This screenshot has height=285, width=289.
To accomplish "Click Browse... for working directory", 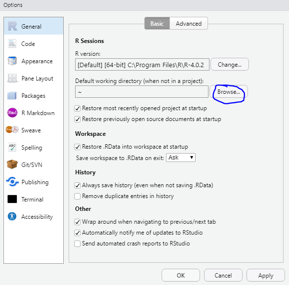I will (229, 91).
